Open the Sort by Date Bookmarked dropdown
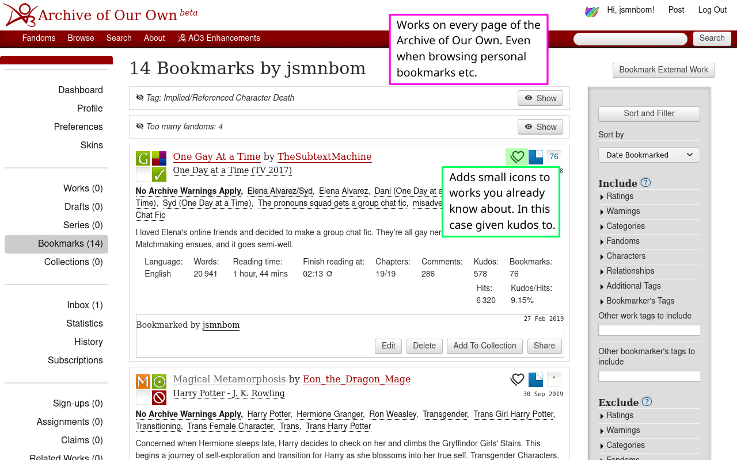 pyautogui.click(x=649, y=155)
